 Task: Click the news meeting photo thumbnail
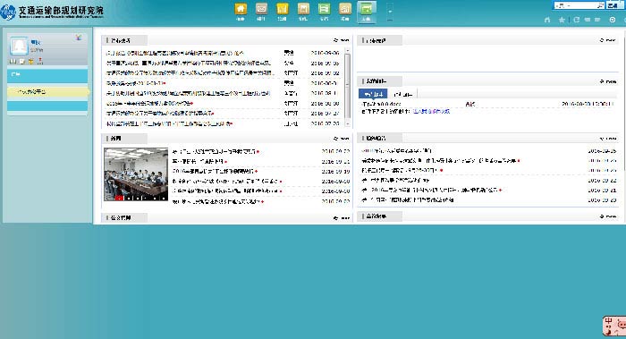coord(136,174)
